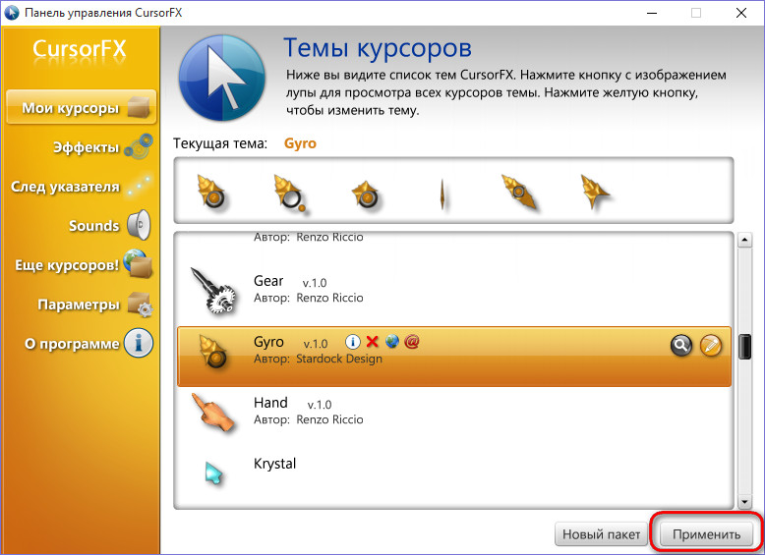The image size is (765, 555).
Task: Select the Krystal cursor theme thumbnail
Action: [213, 473]
